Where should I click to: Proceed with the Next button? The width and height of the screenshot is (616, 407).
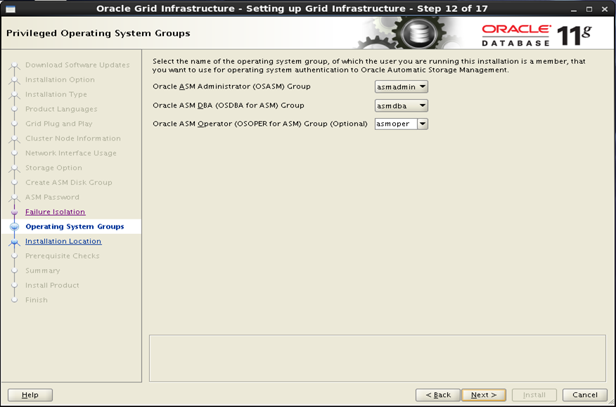point(484,395)
